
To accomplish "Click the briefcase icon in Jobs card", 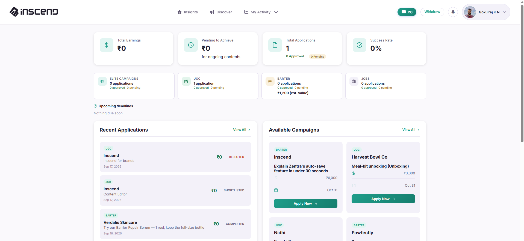I will coord(354,81).
